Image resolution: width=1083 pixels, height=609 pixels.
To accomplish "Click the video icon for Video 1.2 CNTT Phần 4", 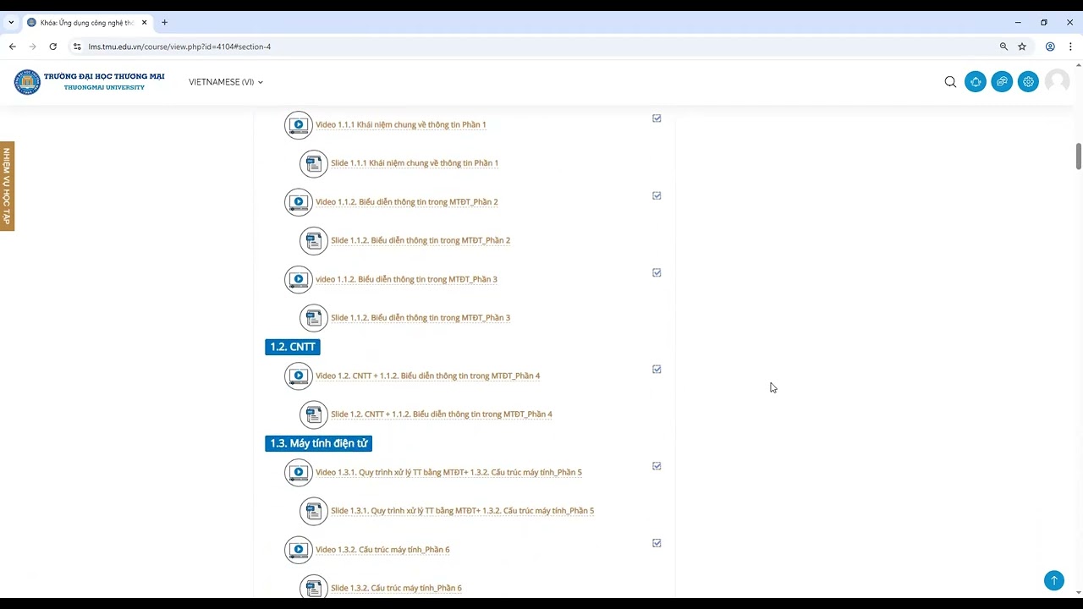I will click(298, 376).
